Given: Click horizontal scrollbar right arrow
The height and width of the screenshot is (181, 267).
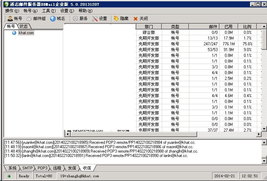Looking at the screenshot, I should click(x=259, y=134).
